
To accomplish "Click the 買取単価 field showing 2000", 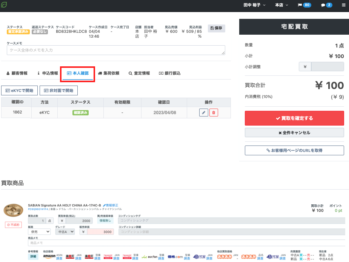I will coord(78,221).
